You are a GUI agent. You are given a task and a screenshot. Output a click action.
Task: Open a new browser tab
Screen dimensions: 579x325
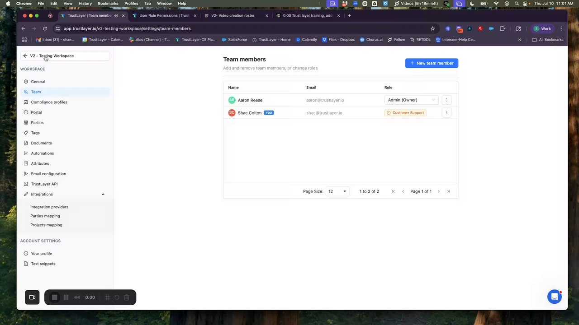pos(349,16)
